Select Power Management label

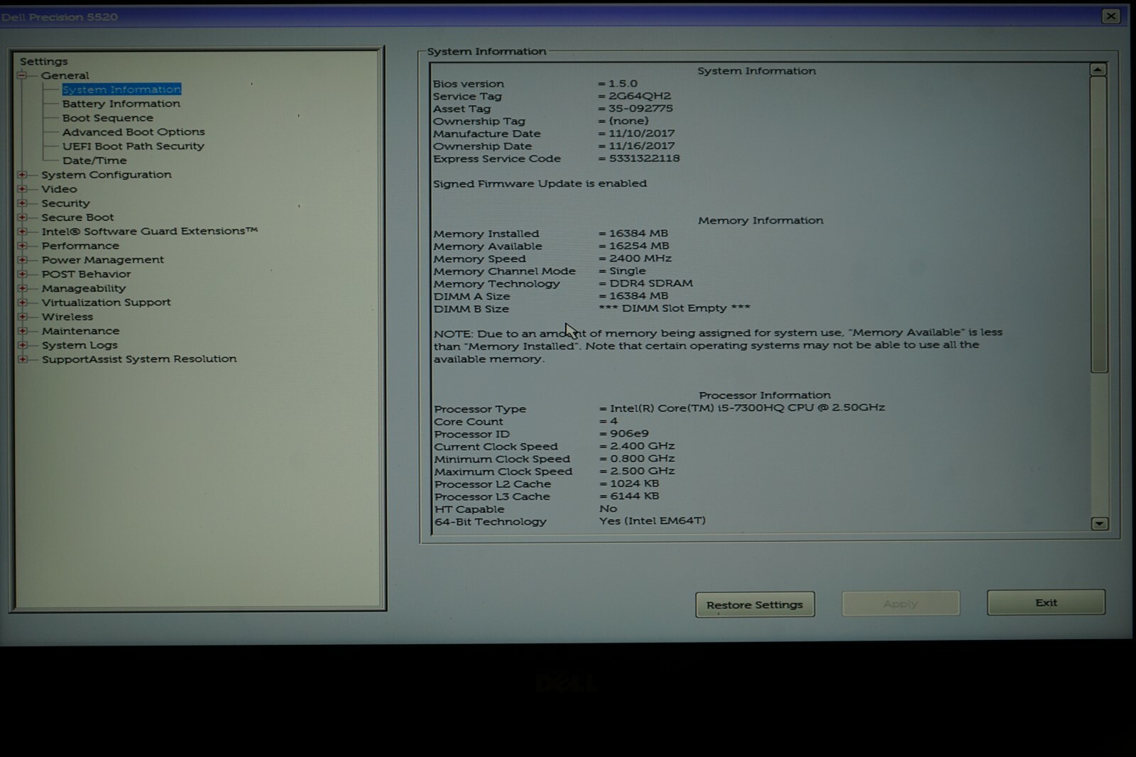click(x=102, y=260)
